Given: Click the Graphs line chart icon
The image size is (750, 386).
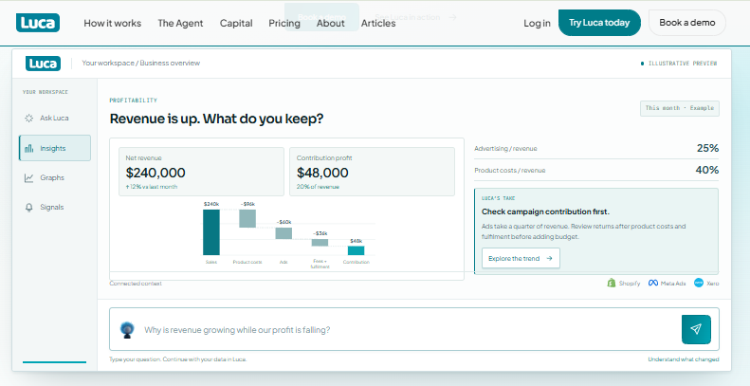Looking at the screenshot, I should [x=28, y=178].
